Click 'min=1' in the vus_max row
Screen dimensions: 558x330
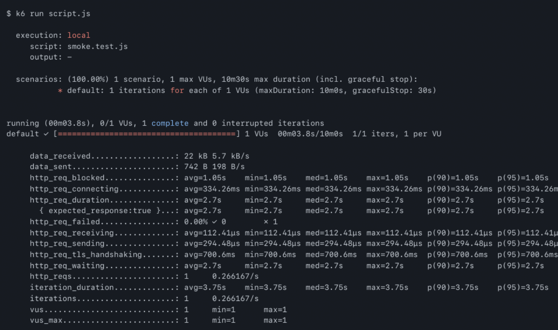224,320
